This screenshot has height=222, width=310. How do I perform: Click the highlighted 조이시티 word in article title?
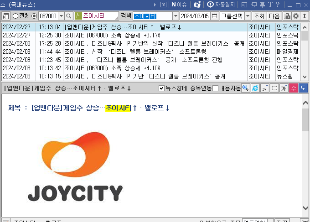point(118,108)
